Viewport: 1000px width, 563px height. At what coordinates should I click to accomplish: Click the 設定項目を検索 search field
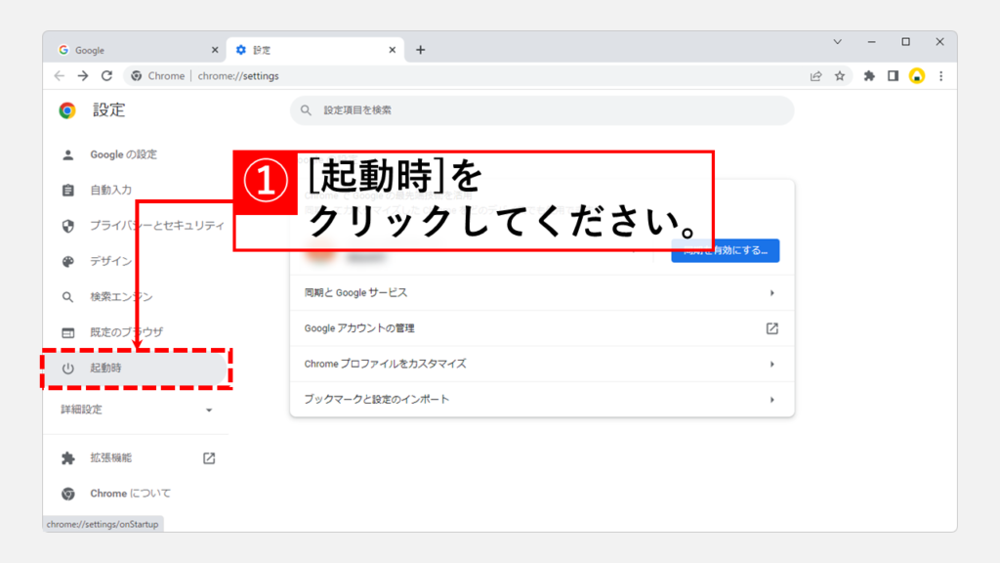pos(542,110)
